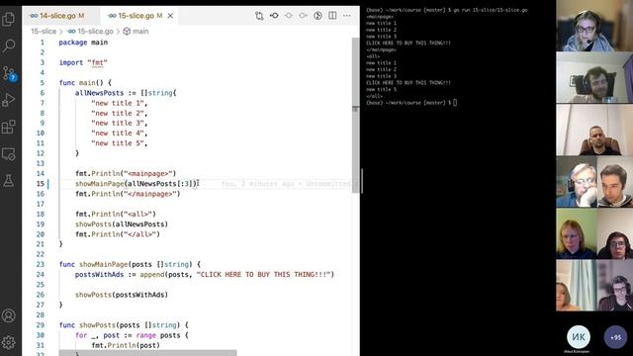Split the editor to the right

tap(332, 16)
